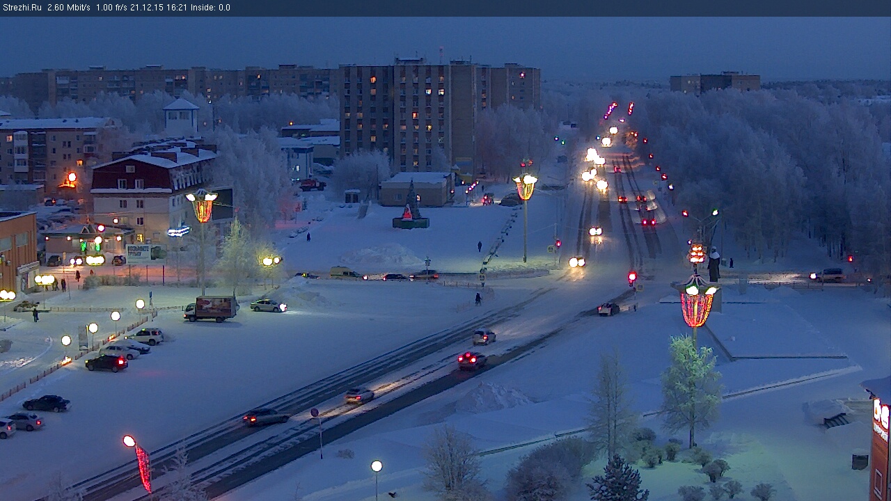Click the Strezhi.Ru label in overlay bar
This screenshot has height=501, width=891.
point(22,8)
